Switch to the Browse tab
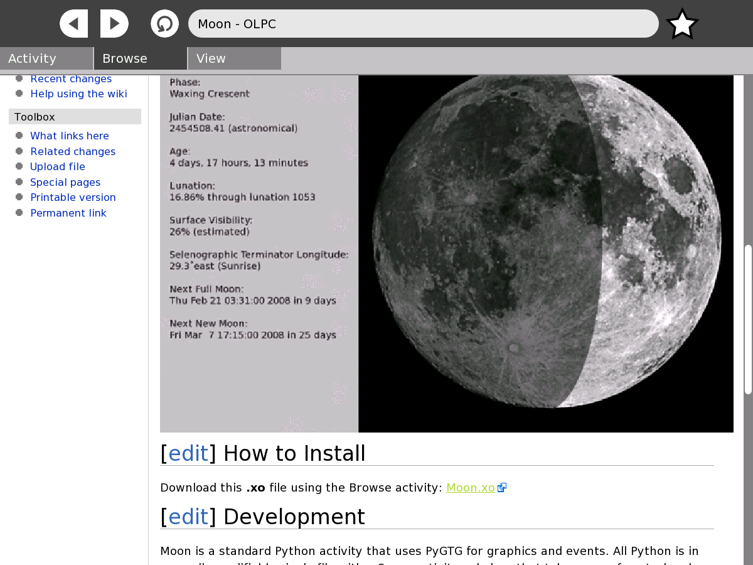 click(x=141, y=58)
